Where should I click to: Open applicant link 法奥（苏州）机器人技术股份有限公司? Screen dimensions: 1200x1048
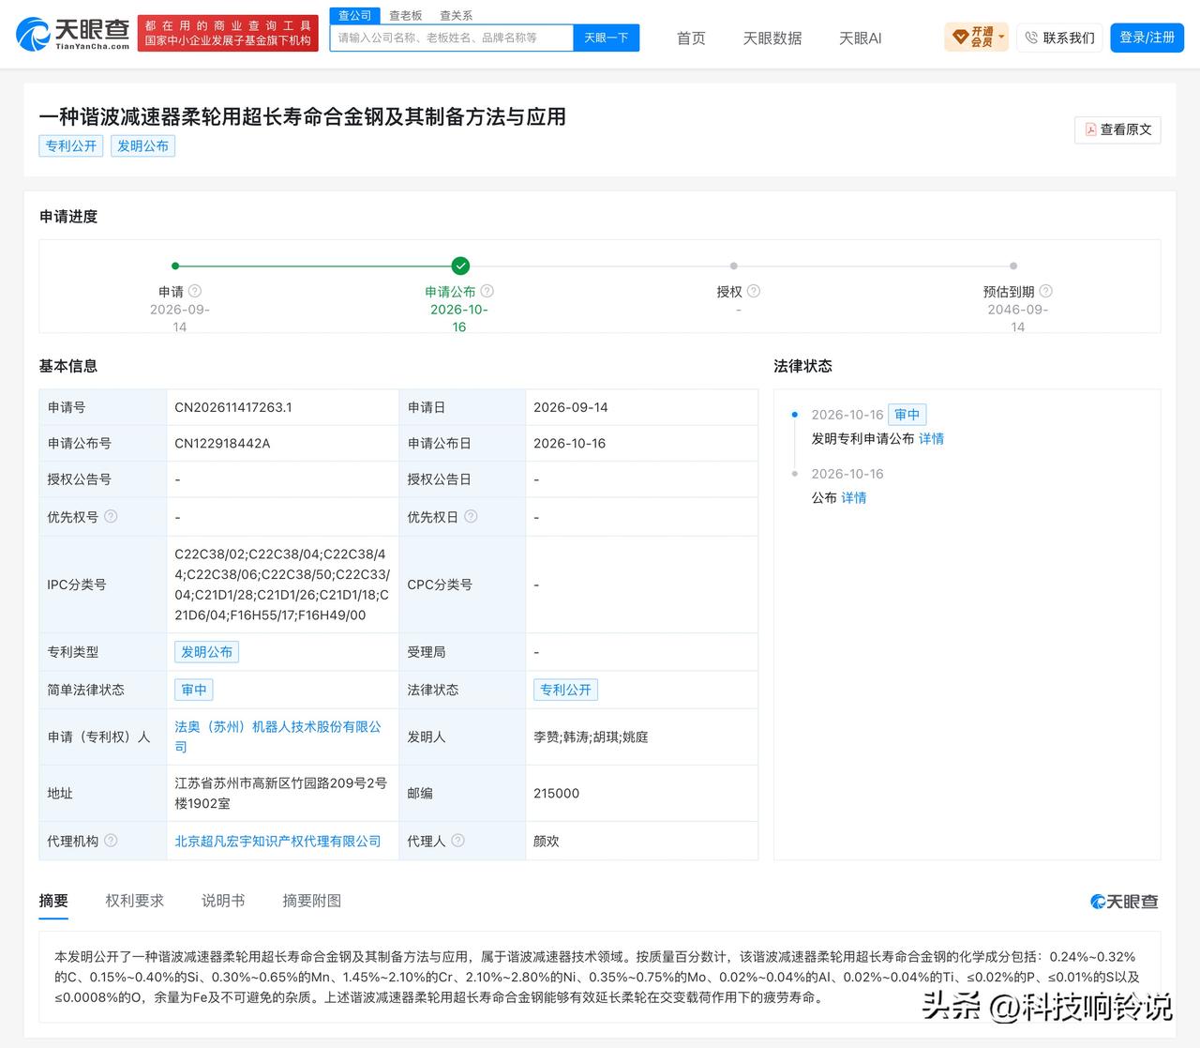click(x=278, y=737)
